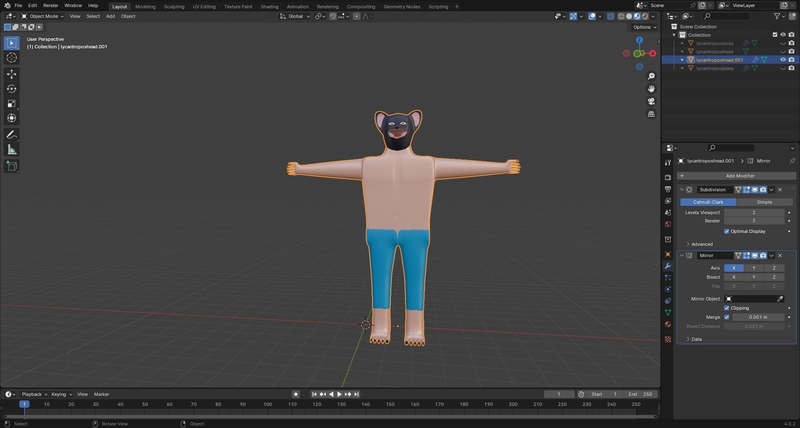Toggle proportional editing in header
The height and width of the screenshot is (428, 800).
point(357,16)
